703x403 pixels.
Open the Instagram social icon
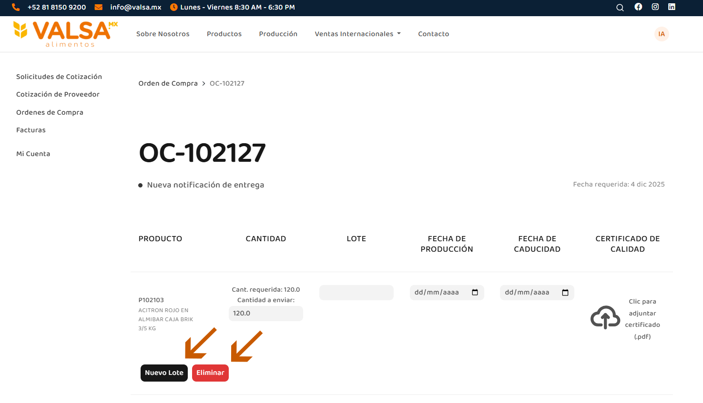[655, 7]
